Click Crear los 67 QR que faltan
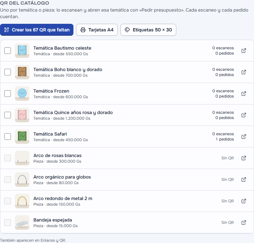This screenshot has width=254, height=243. (37, 30)
